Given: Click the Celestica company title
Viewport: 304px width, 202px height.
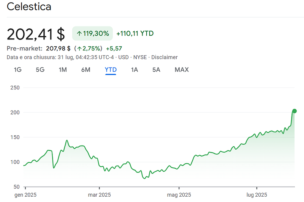Looking at the screenshot, I should pyautogui.click(x=29, y=6).
